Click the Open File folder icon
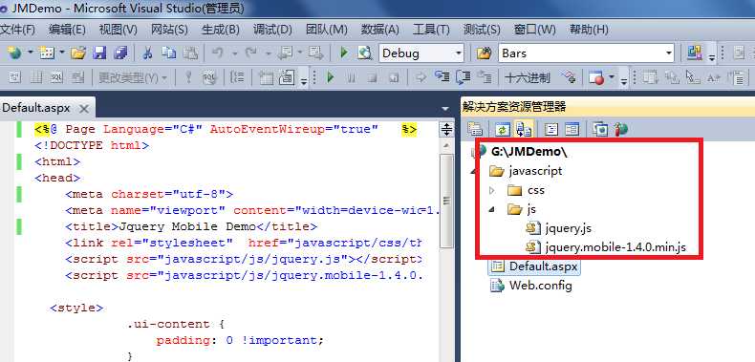The image size is (755, 362). pyautogui.click(x=78, y=53)
